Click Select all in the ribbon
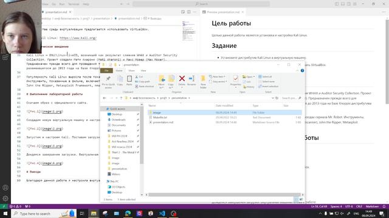This screenshot has width=389, height=218. coord(265,77)
